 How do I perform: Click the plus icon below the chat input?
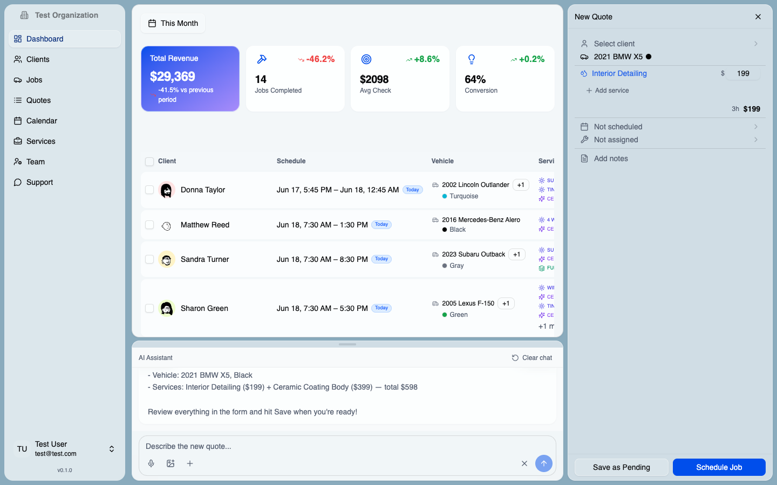[x=190, y=463]
